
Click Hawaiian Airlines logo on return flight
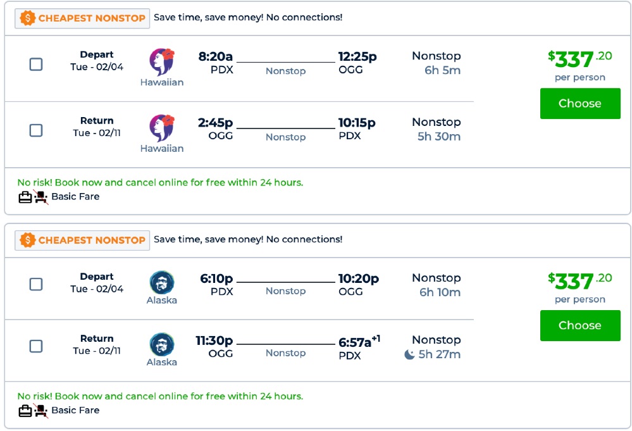[x=161, y=128]
